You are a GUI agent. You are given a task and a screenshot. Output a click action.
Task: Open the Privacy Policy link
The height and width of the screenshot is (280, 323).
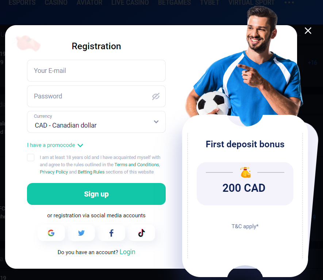(54, 172)
